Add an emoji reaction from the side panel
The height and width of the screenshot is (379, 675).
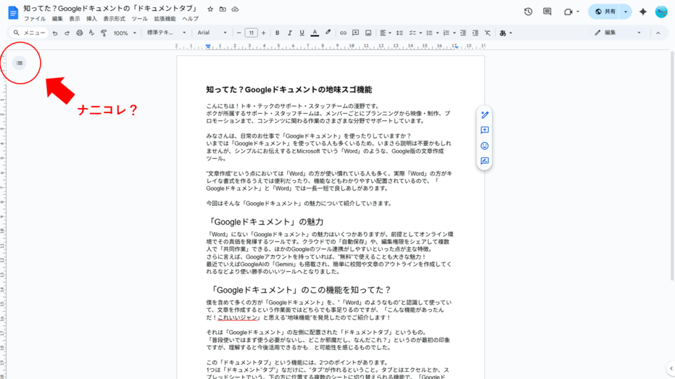coord(484,146)
